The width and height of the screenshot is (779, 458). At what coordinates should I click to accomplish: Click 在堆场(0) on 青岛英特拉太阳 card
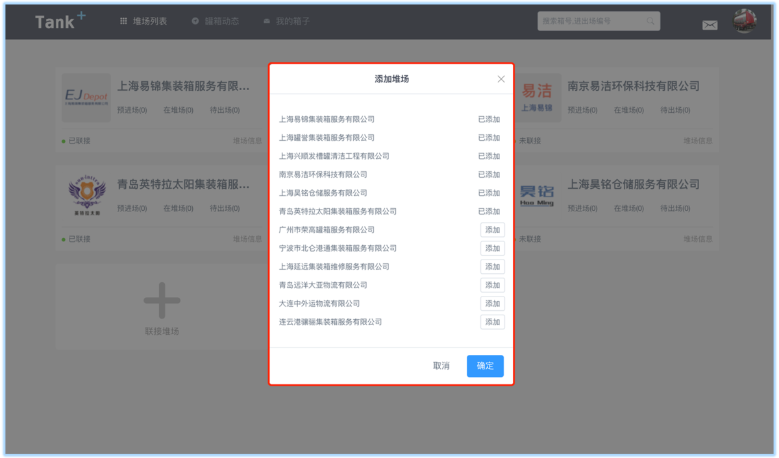(179, 209)
